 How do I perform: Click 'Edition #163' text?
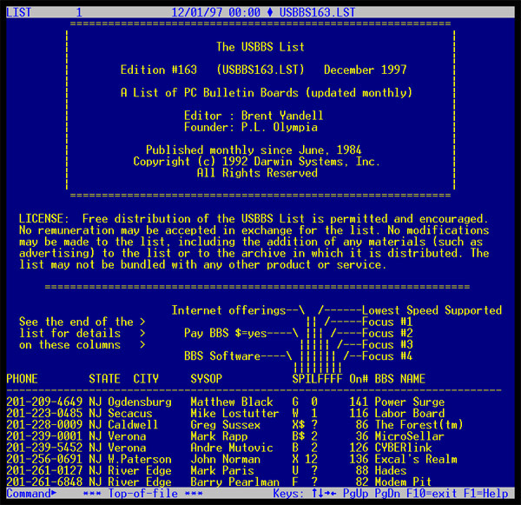pos(159,70)
